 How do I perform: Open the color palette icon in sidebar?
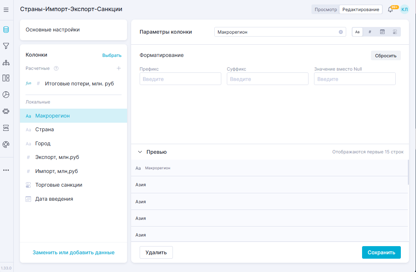point(6,144)
